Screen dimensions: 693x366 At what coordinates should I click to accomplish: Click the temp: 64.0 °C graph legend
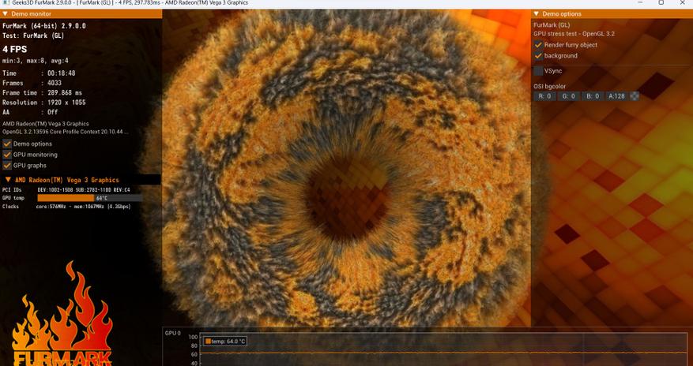click(225, 342)
